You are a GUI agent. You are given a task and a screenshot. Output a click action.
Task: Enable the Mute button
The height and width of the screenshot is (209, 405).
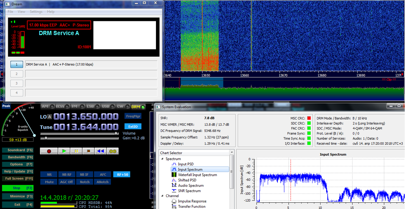tap(49, 182)
